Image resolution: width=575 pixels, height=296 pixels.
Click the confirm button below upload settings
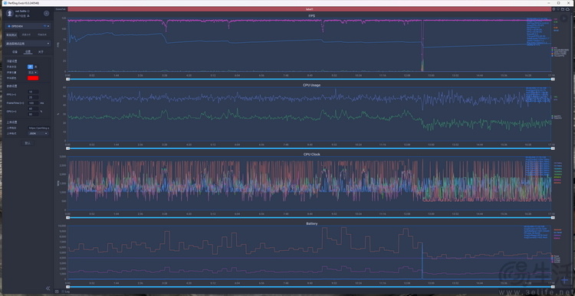click(x=27, y=143)
